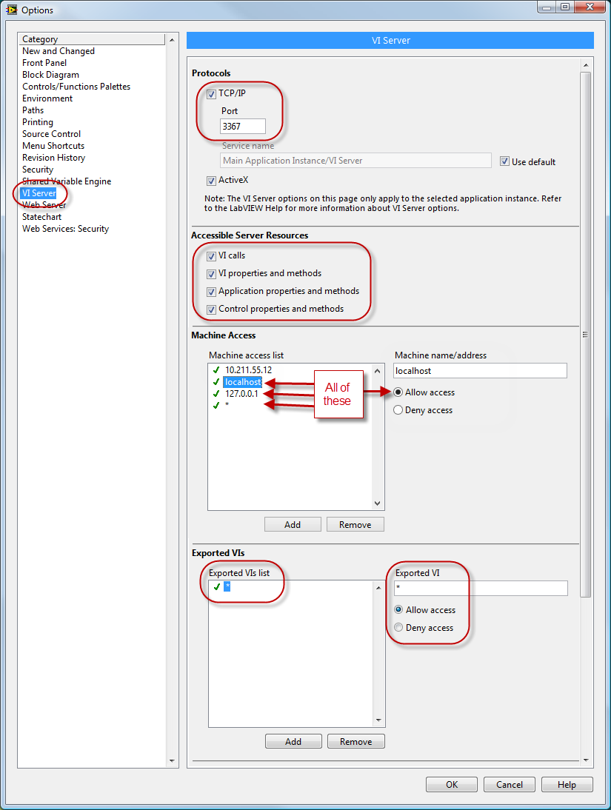611x810 pixels.
Task: Click the green checkmark beside 127.0.0.1
Action: click(x=216, y=394)
